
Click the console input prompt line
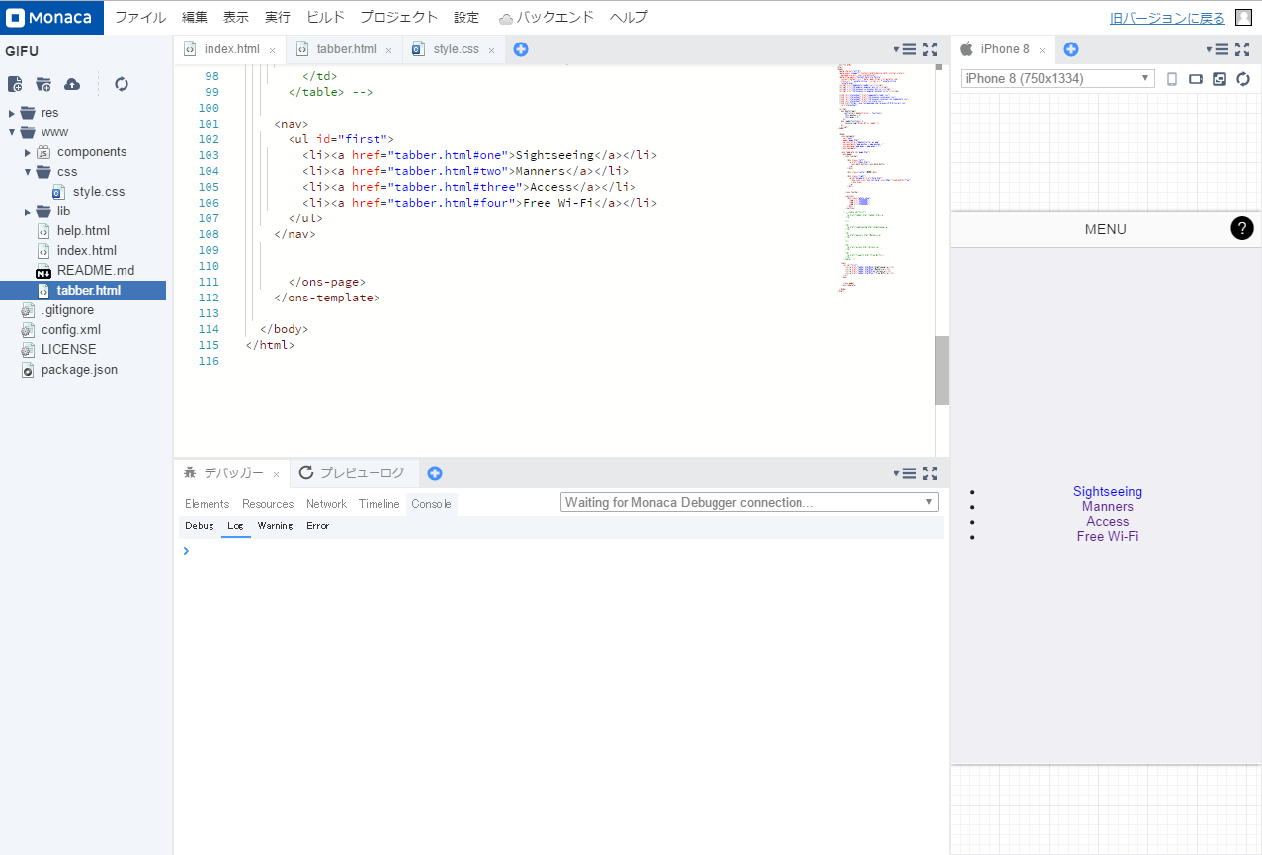pos(561,550)
